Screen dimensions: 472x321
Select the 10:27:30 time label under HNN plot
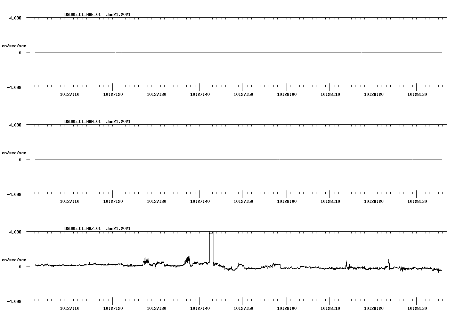(156, 201)
